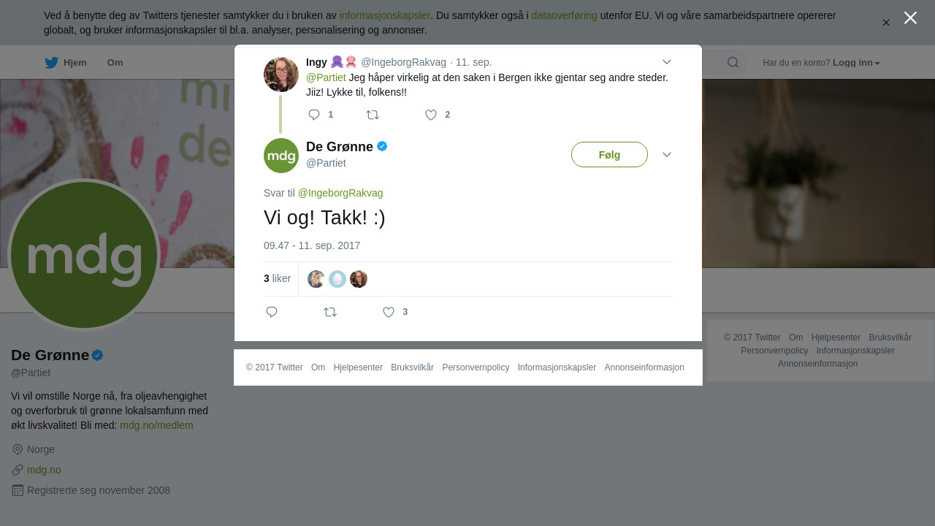Click the Twitter bird Hjem icon
The image size is (935, 526).
pyautogui.click(x=51, y=63)
